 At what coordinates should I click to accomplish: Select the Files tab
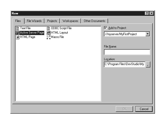(18, 21)
